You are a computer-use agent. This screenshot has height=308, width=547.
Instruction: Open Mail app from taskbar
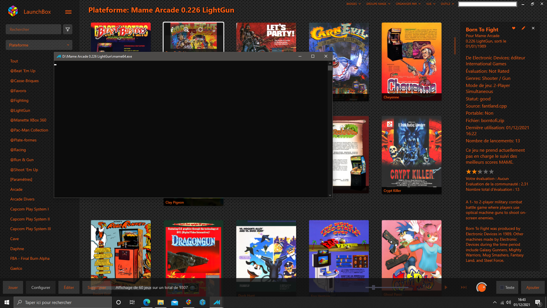point(174,302)
